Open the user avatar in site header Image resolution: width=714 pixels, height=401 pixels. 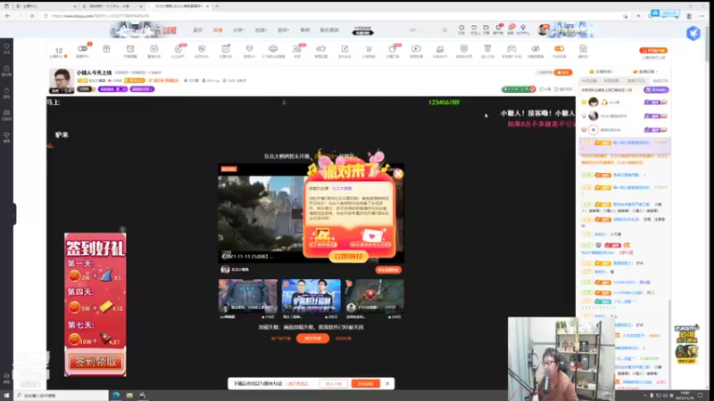tap(543, 29)
